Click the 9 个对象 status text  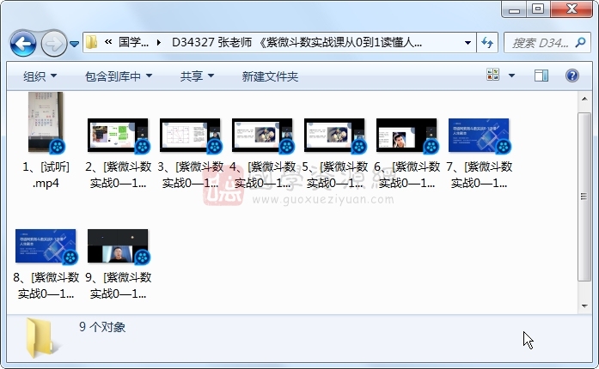click(x=102, y=327)
